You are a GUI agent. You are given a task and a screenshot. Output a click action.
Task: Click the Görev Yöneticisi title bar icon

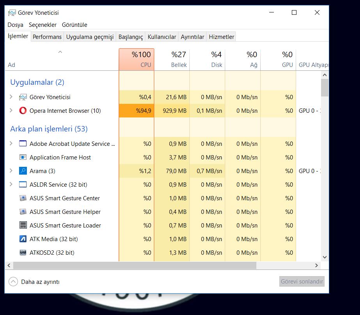point(12,12)
